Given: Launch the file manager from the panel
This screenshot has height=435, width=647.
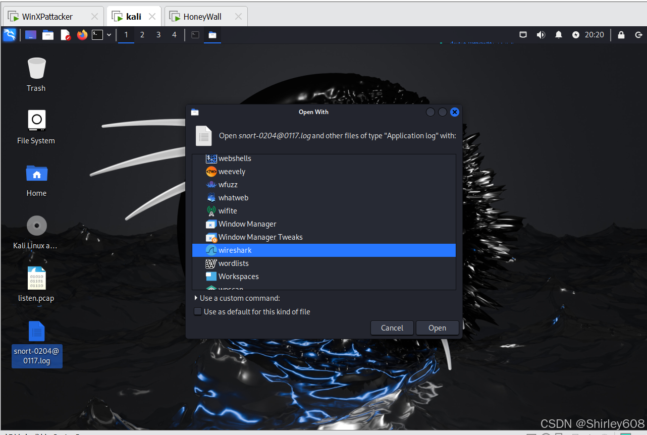Looking at the screenshot, I should coord(48,35).
